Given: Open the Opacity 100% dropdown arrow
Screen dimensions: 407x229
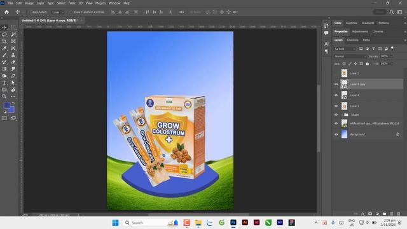Looking at the screenshot, I should pyautogui.click(x=391, y=57).
